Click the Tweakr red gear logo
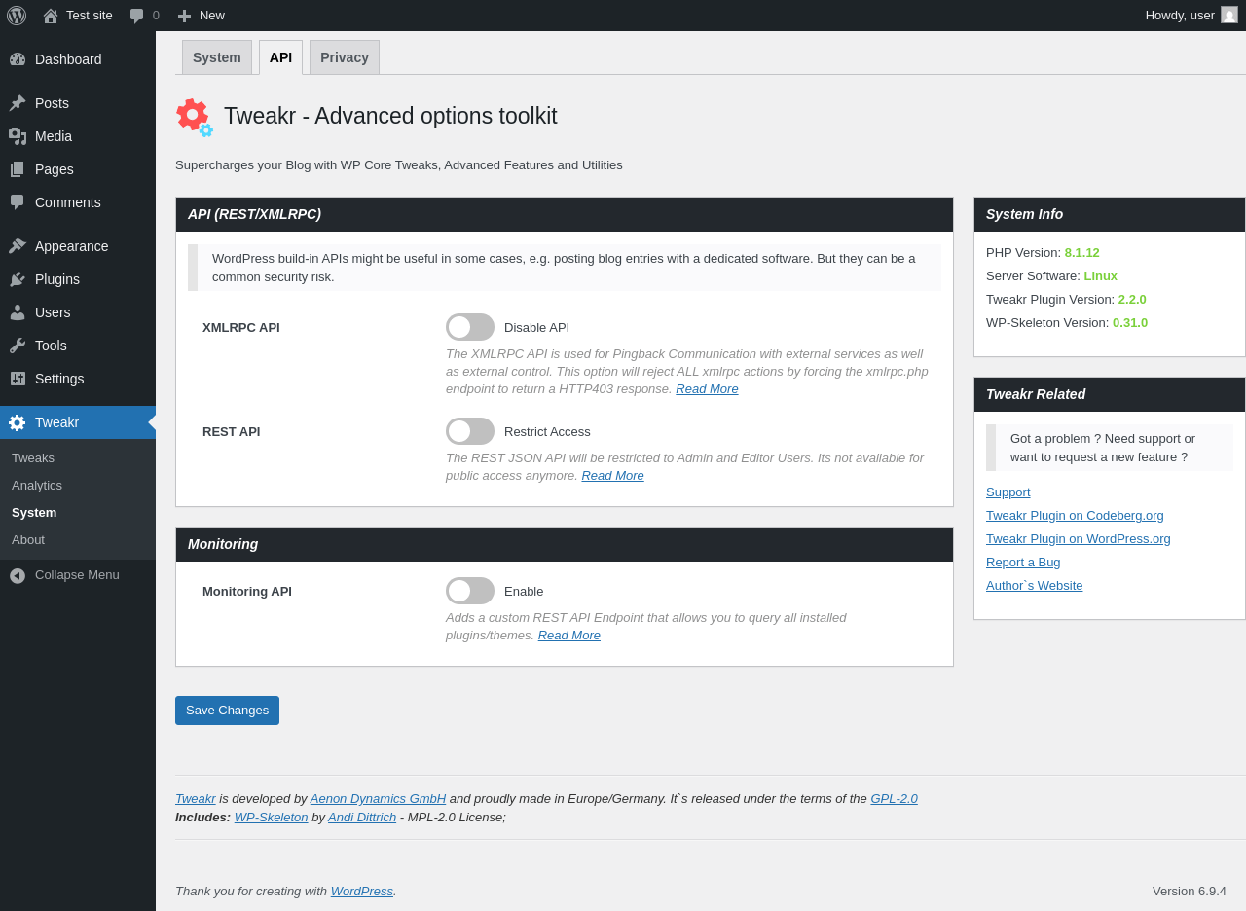Screen dimensions: 1246x911 pyautogui.click(x=195, y=117)
